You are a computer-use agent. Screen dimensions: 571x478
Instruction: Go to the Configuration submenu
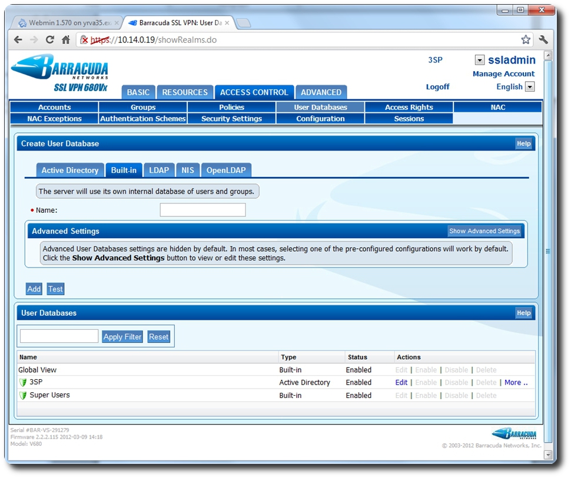(320, 119)
